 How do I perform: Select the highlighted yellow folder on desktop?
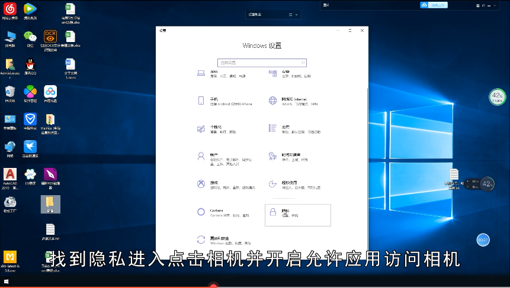coord(50,205)
